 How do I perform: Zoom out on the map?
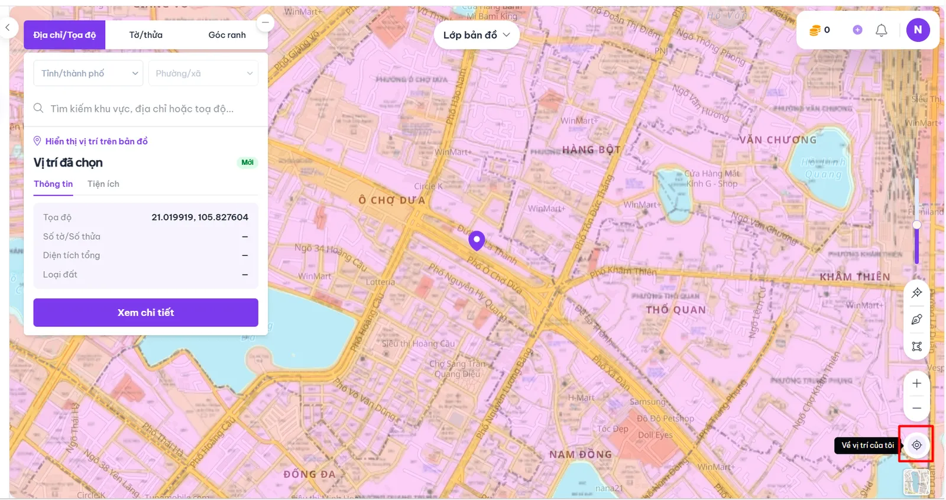(x=916, y=408)
